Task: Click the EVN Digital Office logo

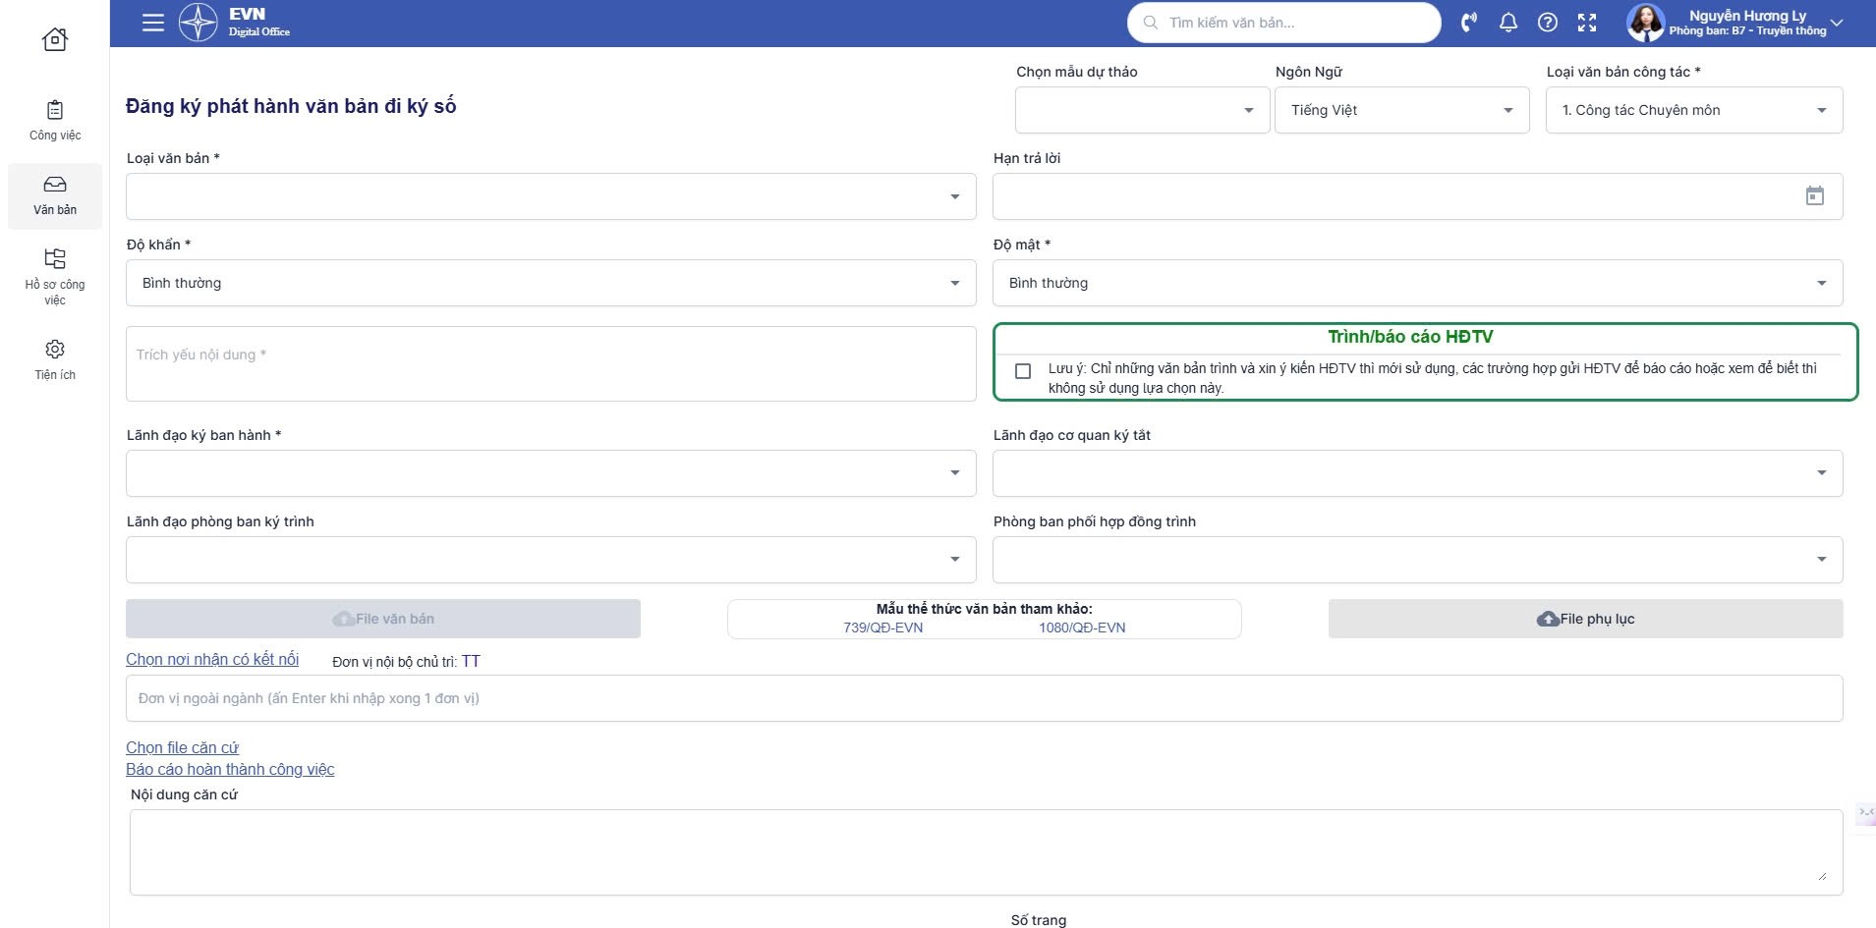Action: coord(234,23)
